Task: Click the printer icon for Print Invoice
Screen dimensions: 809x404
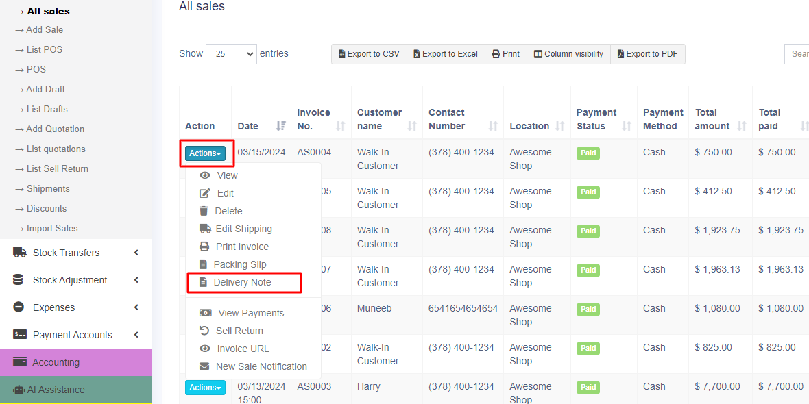Action: (204, 247)
